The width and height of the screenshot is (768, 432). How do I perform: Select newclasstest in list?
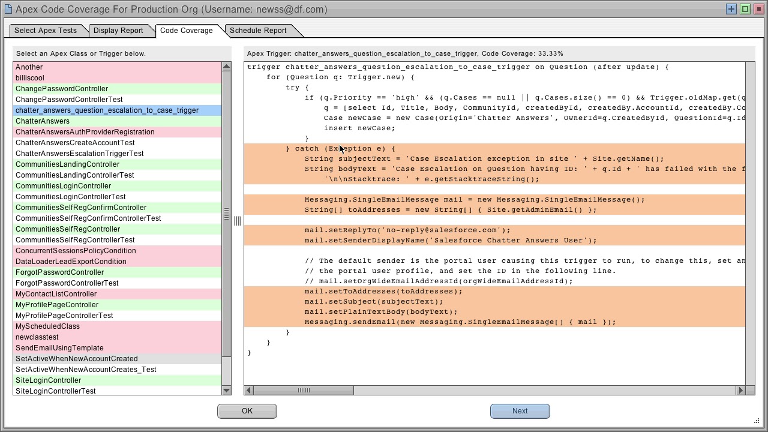point(118,337)
